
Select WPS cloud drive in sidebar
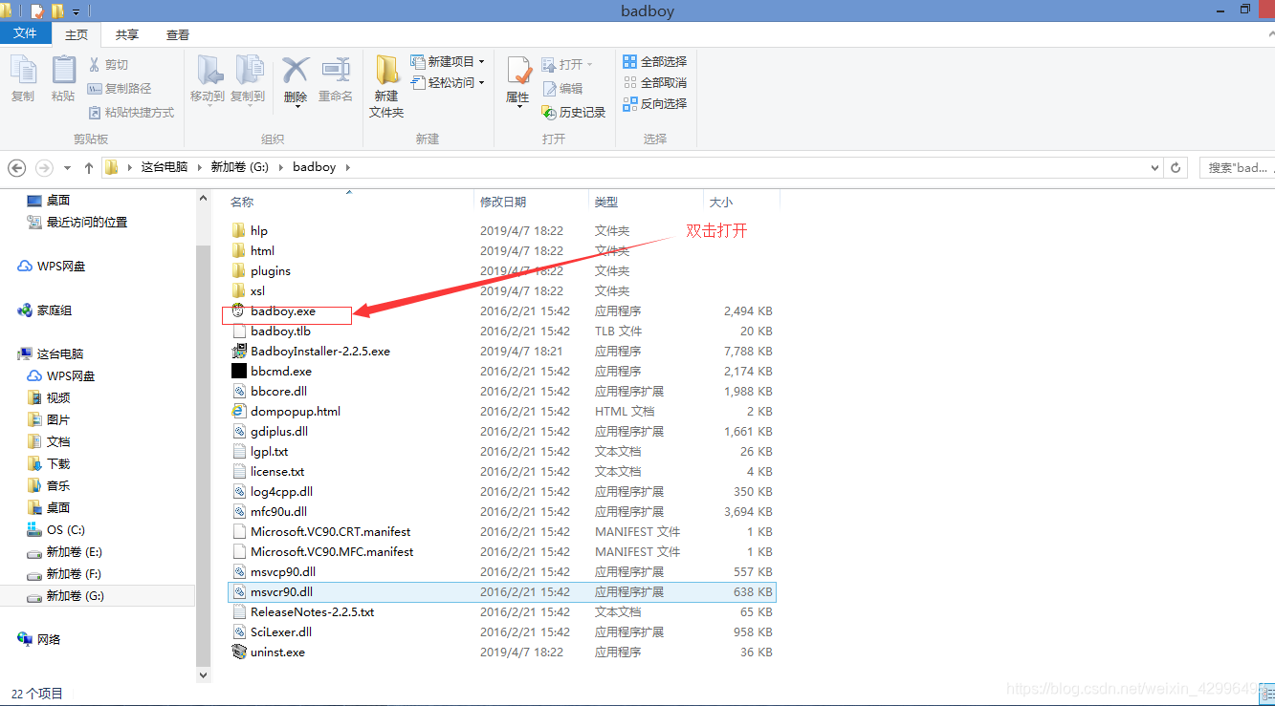click(52, 266)
